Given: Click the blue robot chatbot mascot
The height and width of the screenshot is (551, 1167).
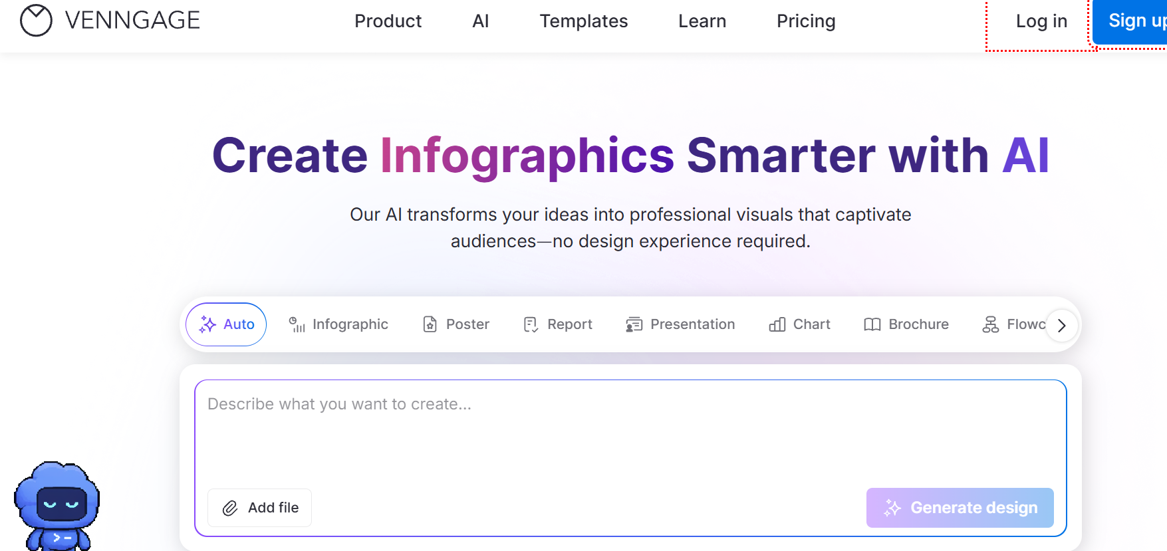Looking at the screenshot, I should coord(57,506).
